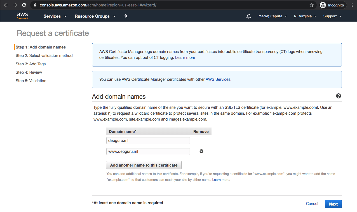Open the Support menu

point(332,16)
